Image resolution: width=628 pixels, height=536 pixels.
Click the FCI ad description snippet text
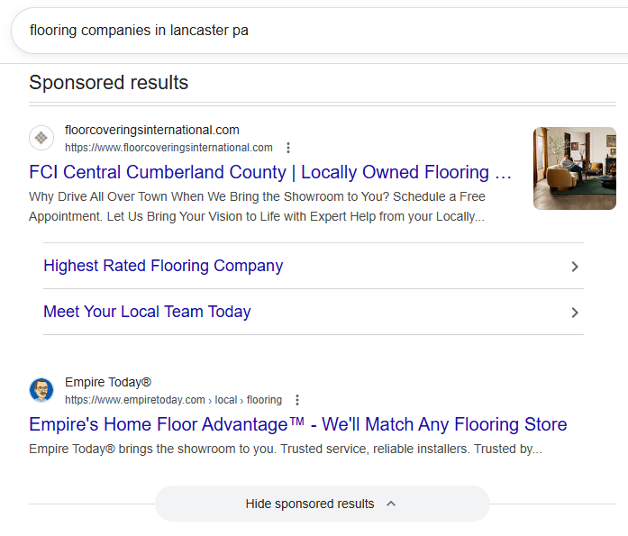[257, 206]
